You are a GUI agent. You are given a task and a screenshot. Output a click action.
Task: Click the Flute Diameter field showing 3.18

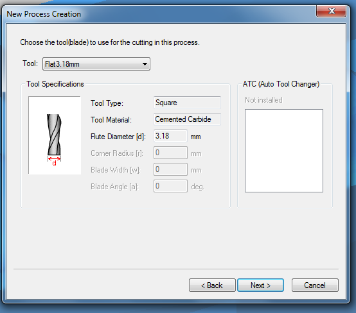point(170,136)
